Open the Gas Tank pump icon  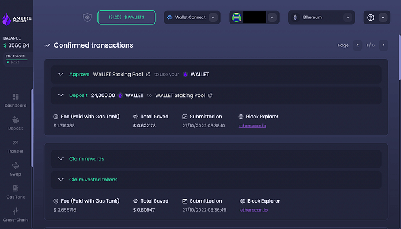point(15,188)
